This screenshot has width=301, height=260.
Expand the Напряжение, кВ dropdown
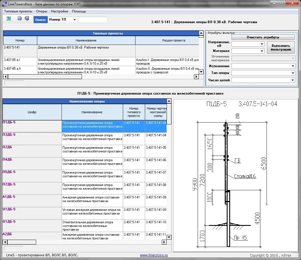coord(262,44)
